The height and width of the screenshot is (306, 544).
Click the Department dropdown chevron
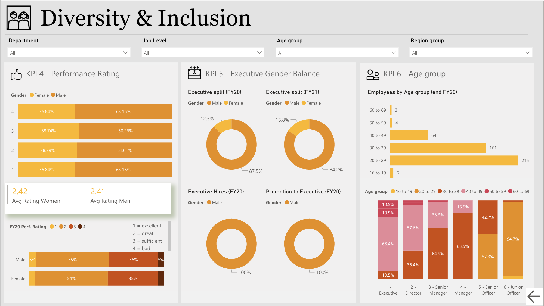tap(125, 53)
